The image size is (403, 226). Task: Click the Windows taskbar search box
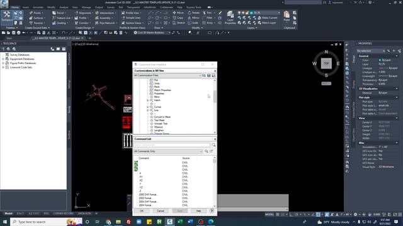46,222
